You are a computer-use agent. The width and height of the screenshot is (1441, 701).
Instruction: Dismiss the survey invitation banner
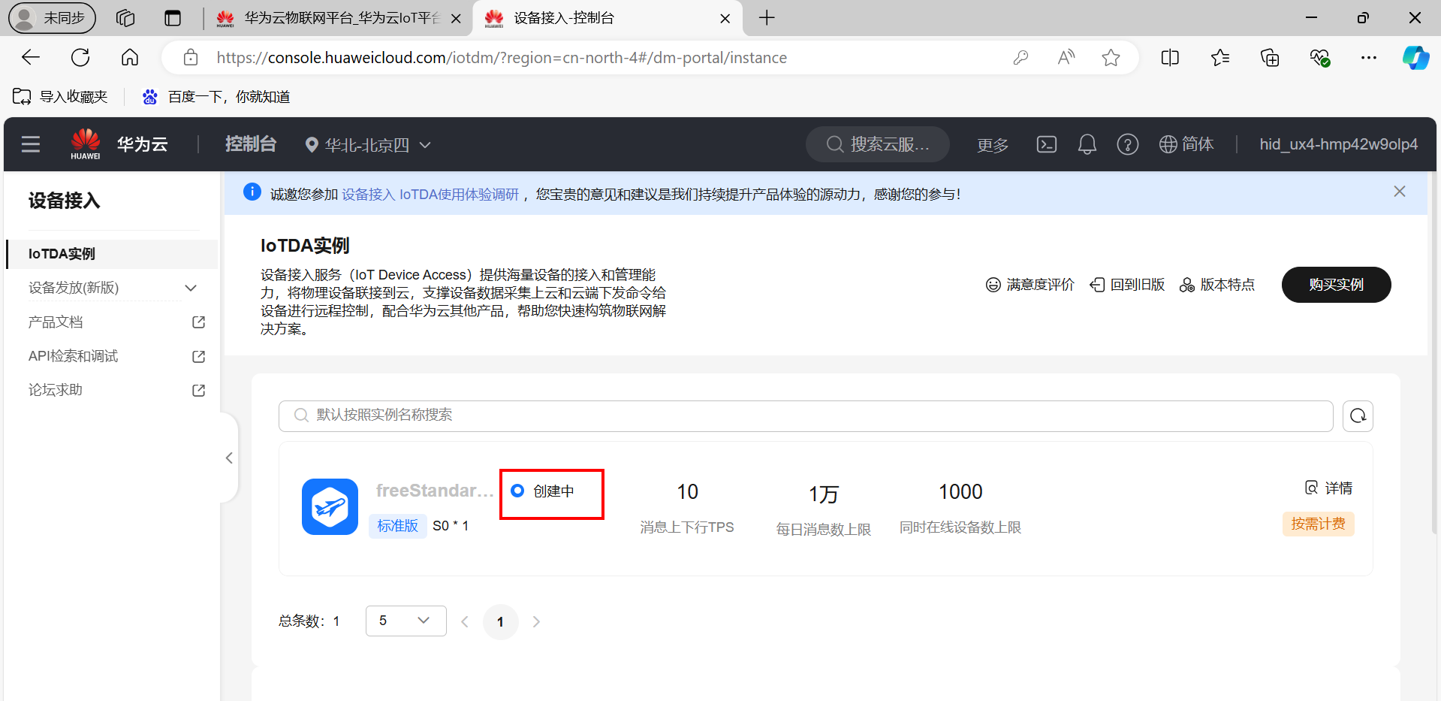(x=1399, y=192)
